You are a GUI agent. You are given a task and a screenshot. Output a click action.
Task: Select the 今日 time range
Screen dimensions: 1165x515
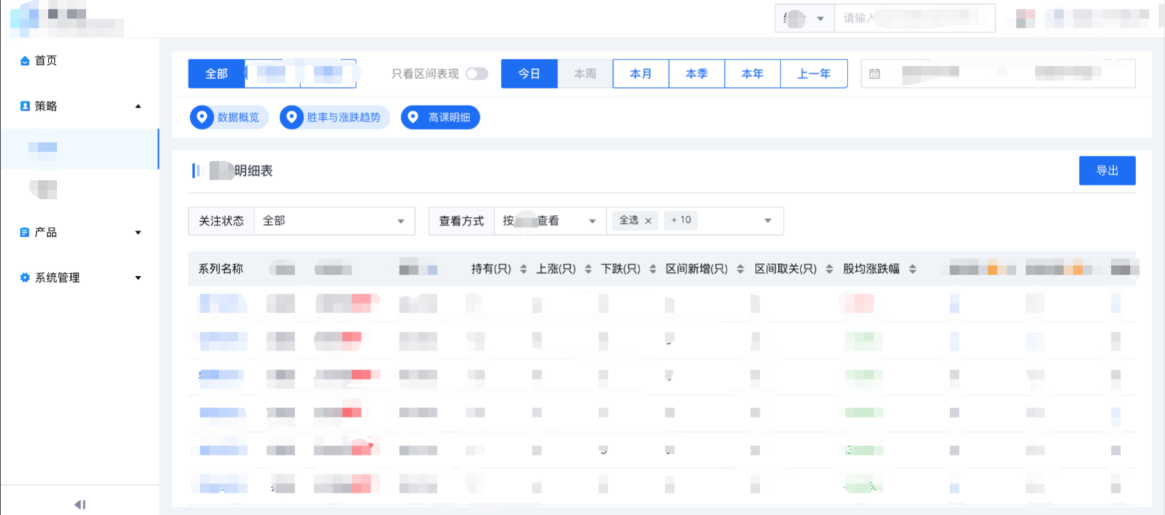[529, 74]
